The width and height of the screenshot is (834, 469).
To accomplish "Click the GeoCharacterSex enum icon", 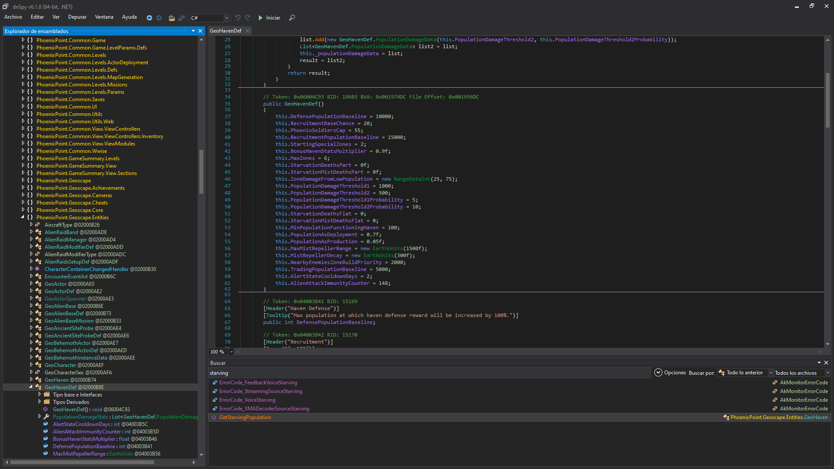I will click(38, 372).
